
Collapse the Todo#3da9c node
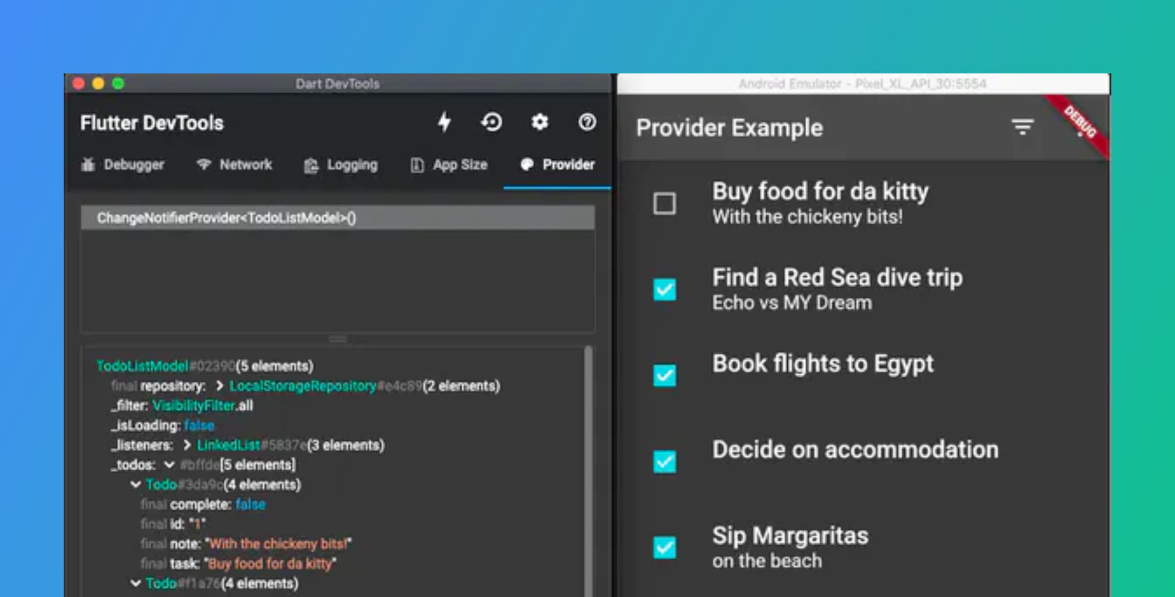click(136, 485)
